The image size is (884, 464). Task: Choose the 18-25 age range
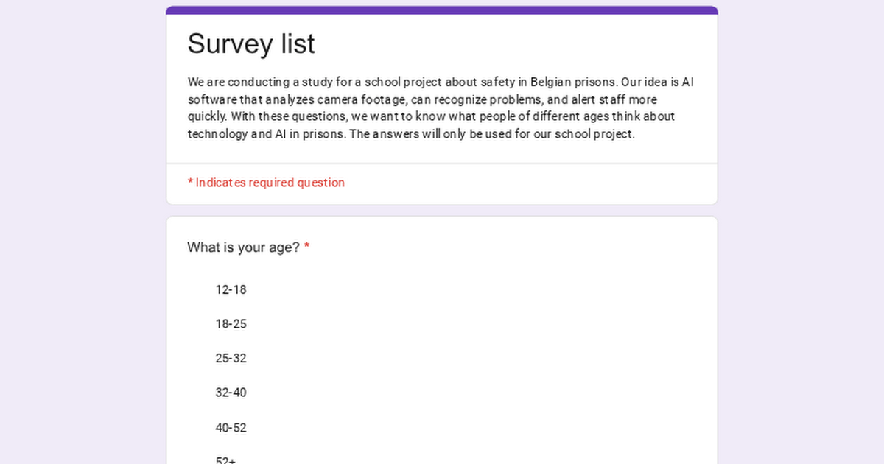(231, 324)
